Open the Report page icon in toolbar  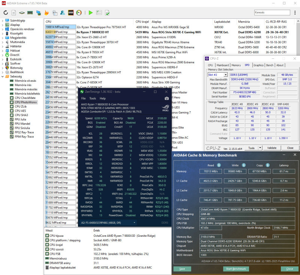point(14,13)
